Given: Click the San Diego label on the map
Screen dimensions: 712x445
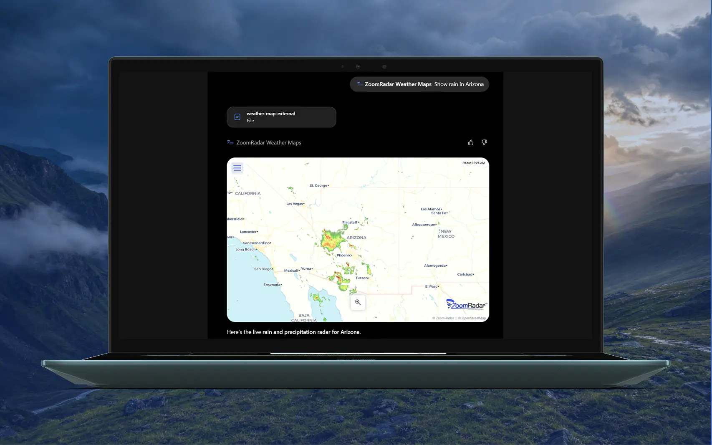Looking at the screenshot, I should pos(263,269).
